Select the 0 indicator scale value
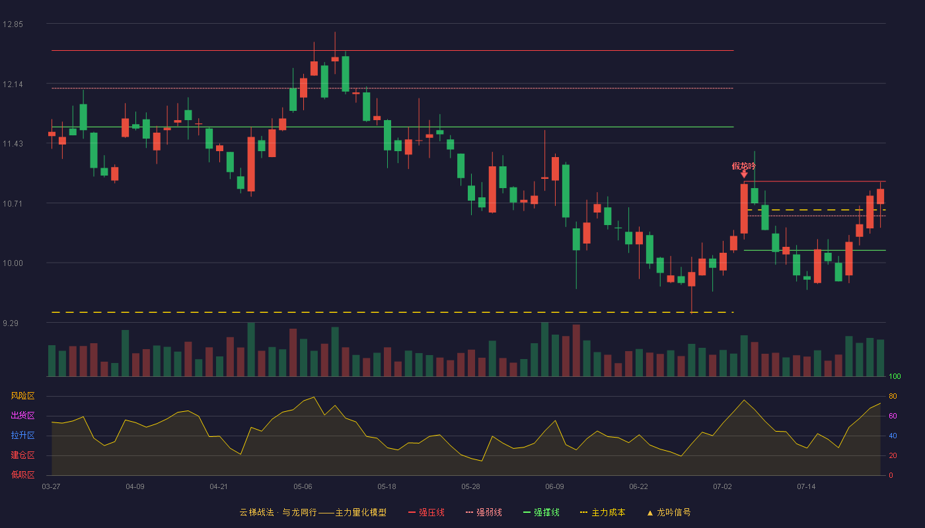925x528 pixels. 891,476
